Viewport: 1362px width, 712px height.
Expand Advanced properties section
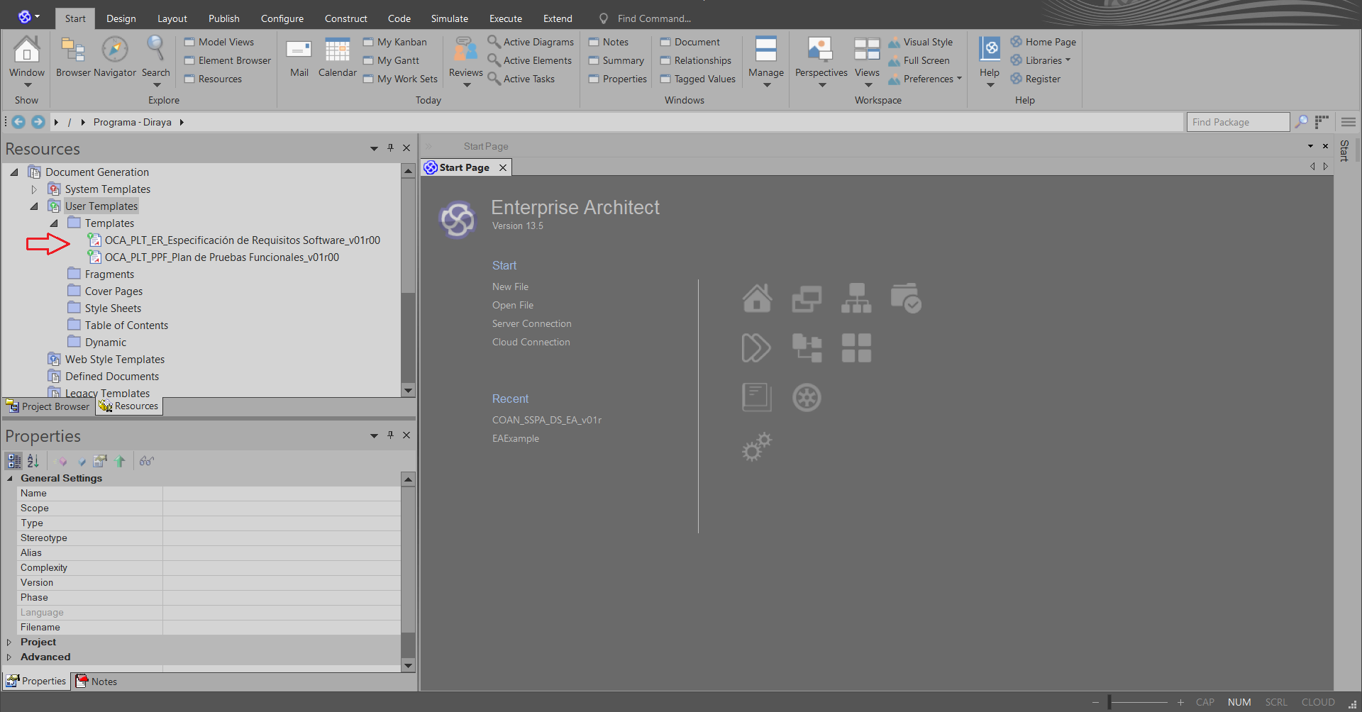point(9,657)
